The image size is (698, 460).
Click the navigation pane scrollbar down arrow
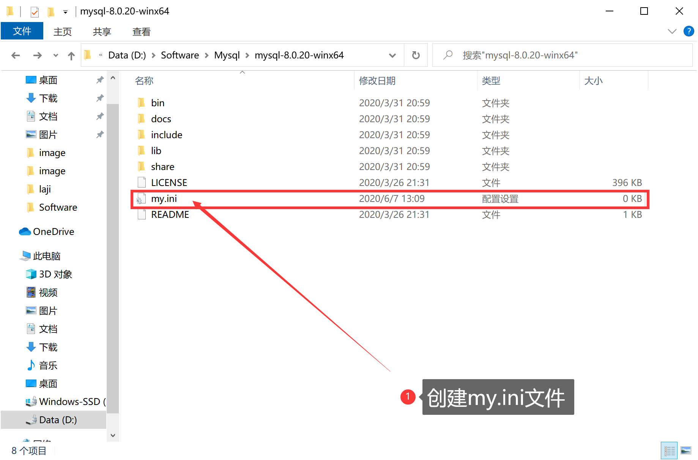[113, 435]
